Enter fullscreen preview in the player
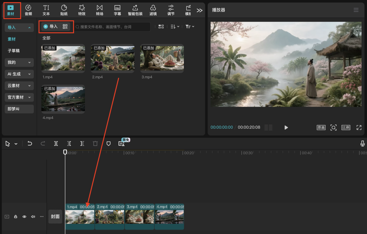This screenshot has width=367, height=234. (x=359, y=127)
